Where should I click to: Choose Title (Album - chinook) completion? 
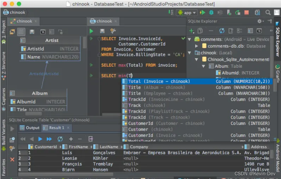coord(197,87)
